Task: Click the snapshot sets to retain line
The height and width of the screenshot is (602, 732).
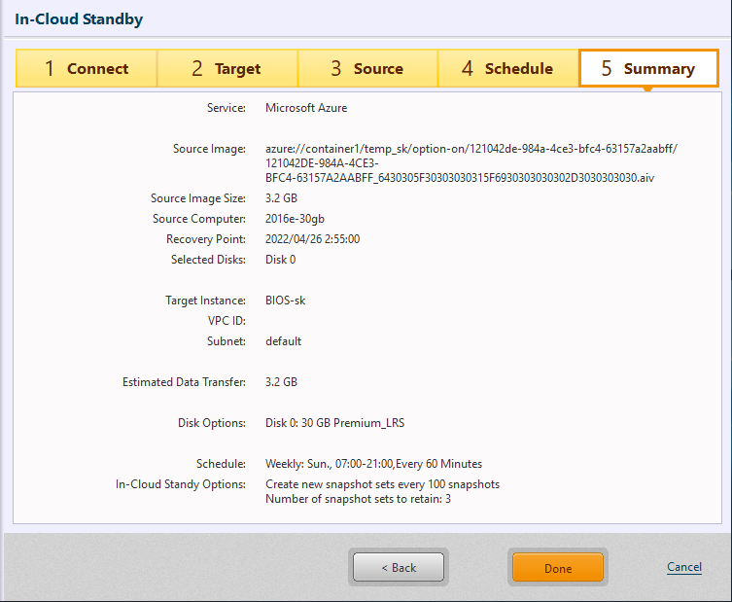Action: tap(358, 500)
